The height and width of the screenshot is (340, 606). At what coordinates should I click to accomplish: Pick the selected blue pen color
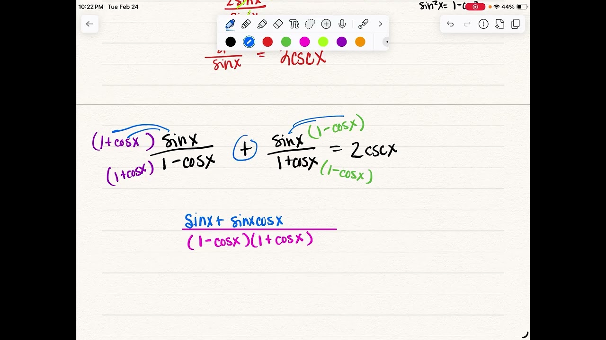(x=249, y=42)
